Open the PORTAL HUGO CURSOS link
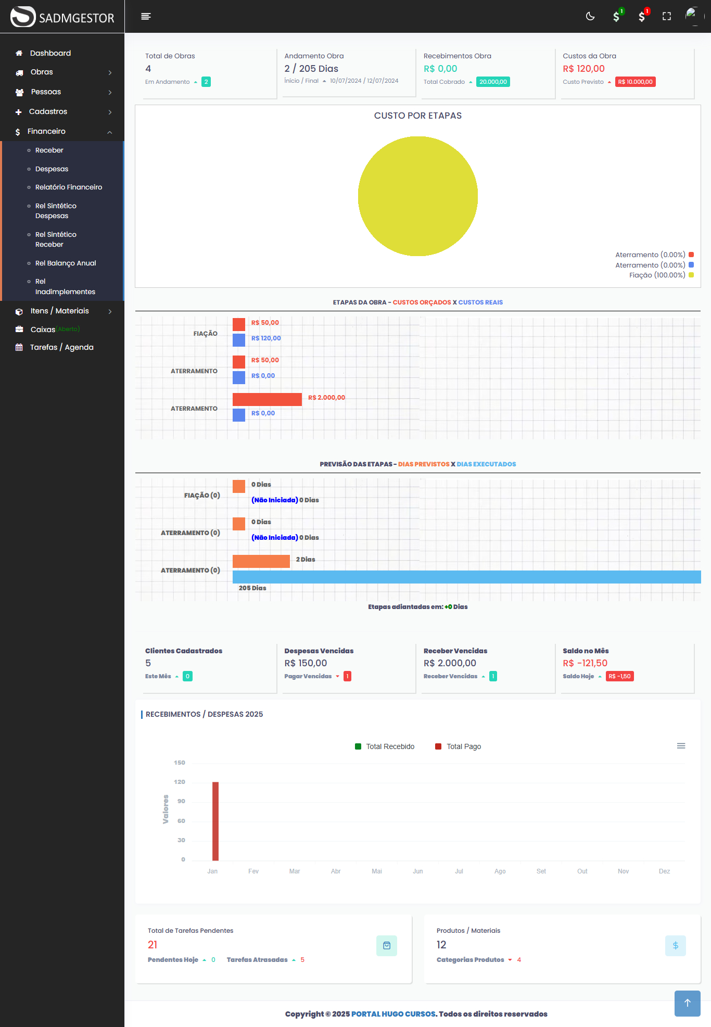The width and height of the screenshot is (711, 1027). coord(393,1014)
